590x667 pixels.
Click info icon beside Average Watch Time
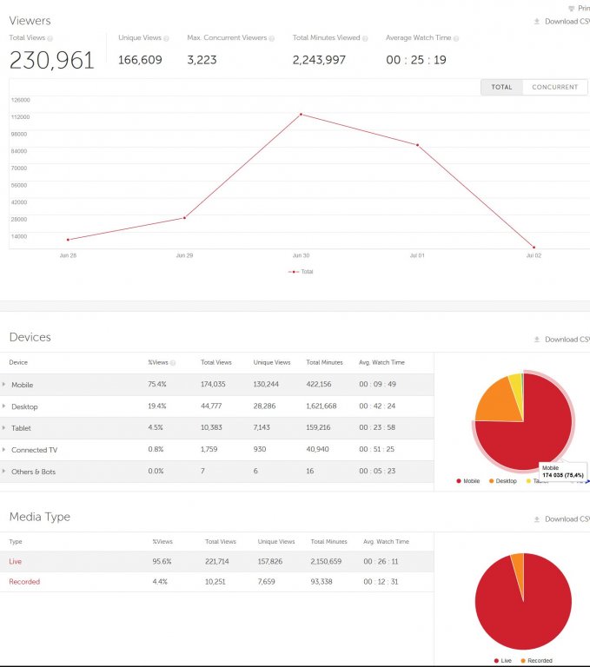[456, 38]
